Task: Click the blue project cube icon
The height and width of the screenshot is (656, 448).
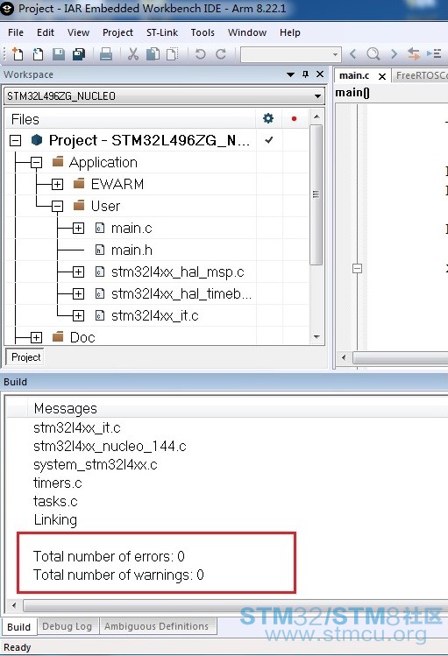Action: [x=37, y=140]
